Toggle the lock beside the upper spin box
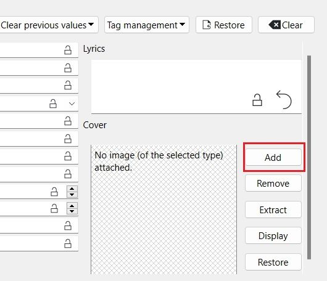Viewport: 327px width, 281px height. [54, 192]
